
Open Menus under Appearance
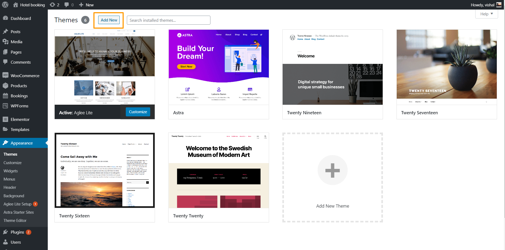pos(9,179)
